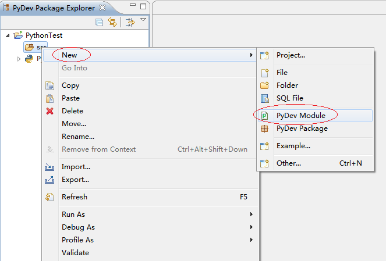Select Folder in the New submenu

tap(287, 85)
